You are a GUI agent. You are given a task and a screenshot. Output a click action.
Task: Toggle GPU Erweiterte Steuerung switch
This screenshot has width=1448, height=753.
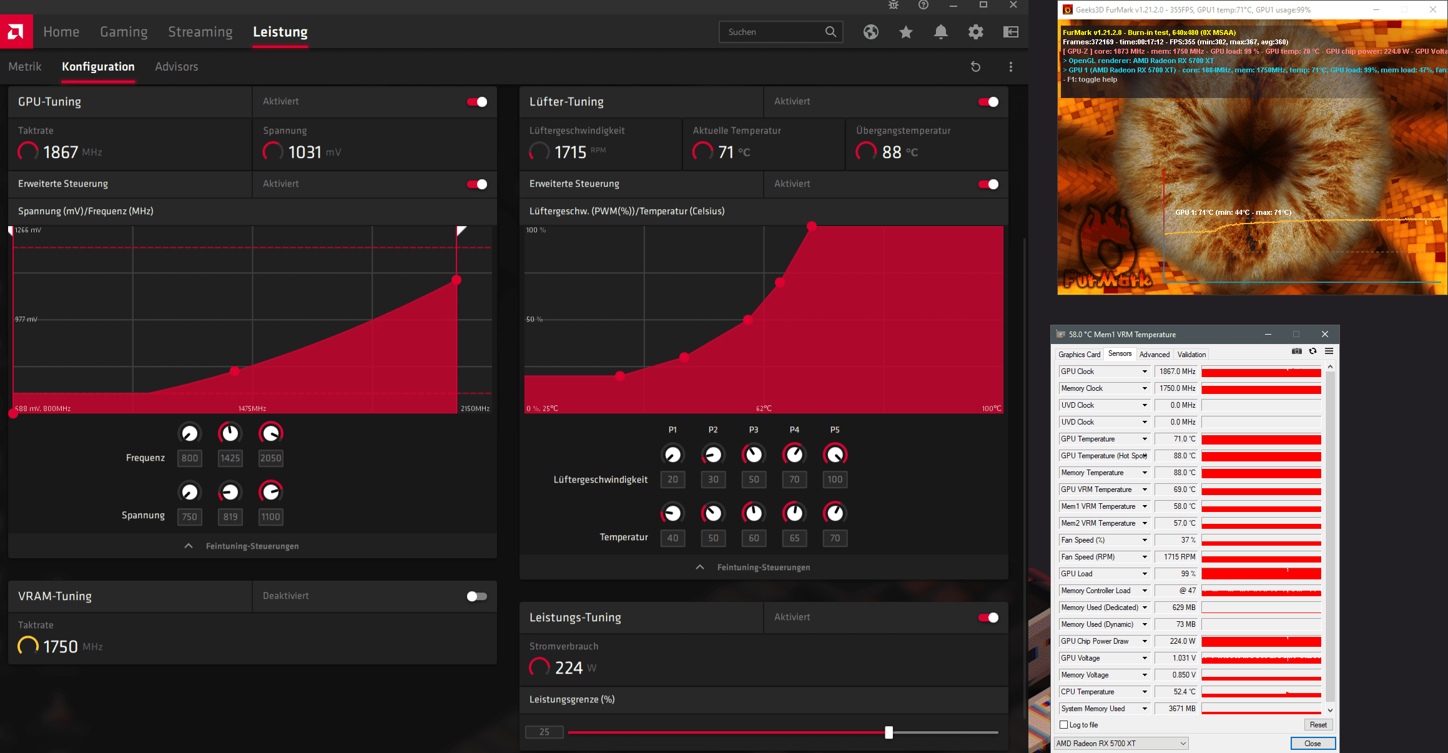477,184
